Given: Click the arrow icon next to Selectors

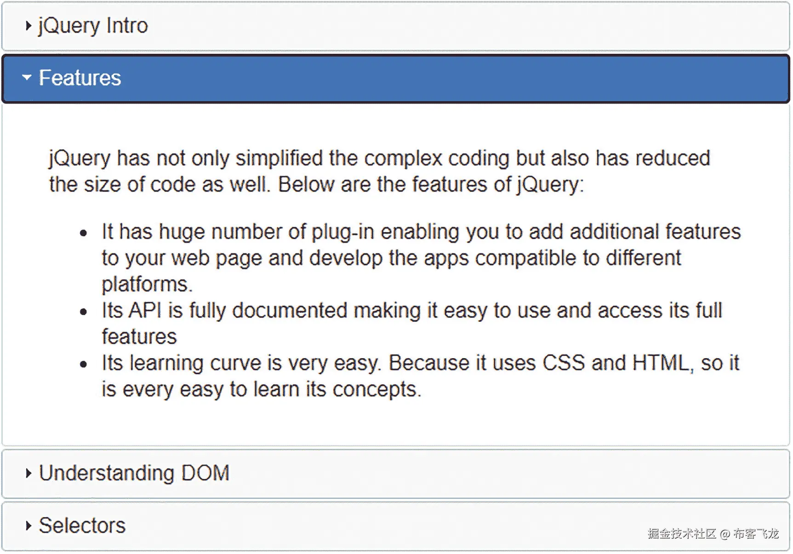Looking at the screenshot, I should (x=29, y=525).
